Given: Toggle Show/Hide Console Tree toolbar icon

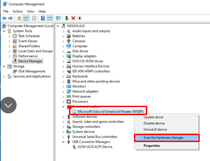Looking at the screenshot, I should pyautogui.click(x=26, y=18).
